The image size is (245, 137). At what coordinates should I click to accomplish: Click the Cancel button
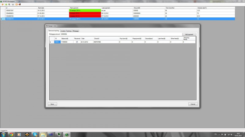[x=193, y=104]
